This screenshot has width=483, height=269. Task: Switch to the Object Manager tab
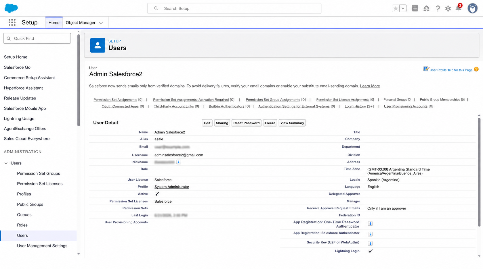pos(81,23)
